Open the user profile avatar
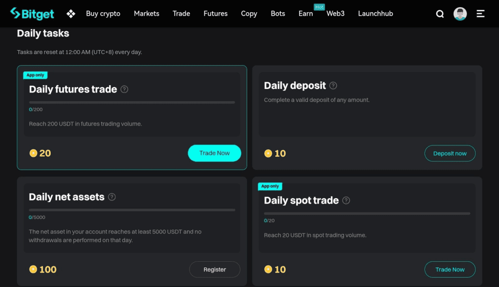Image resolution: width=499 pixels, height=287 pixels. 460,14
